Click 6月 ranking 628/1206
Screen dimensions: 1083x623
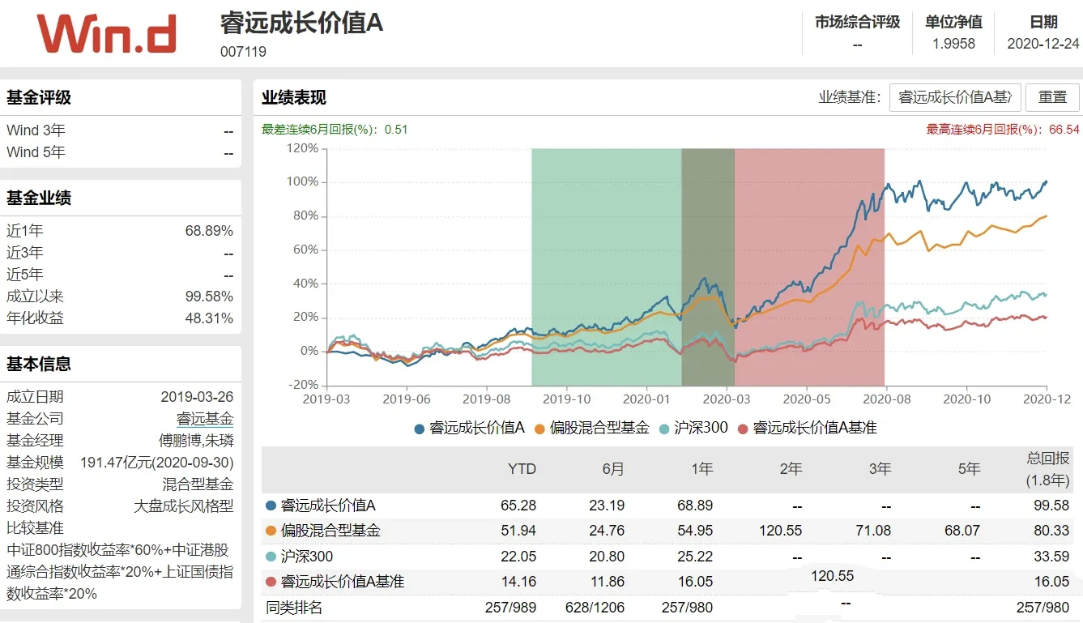[x=595, y=608]
